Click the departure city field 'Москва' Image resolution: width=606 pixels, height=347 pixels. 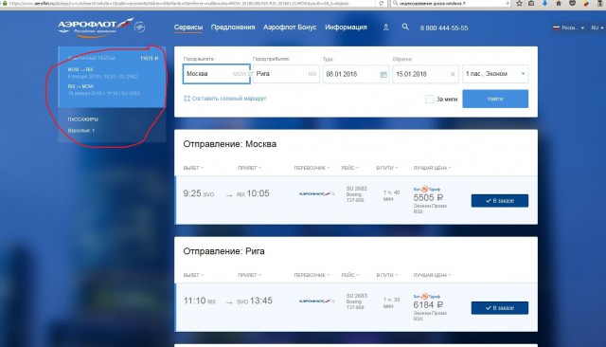coord(217,74)
